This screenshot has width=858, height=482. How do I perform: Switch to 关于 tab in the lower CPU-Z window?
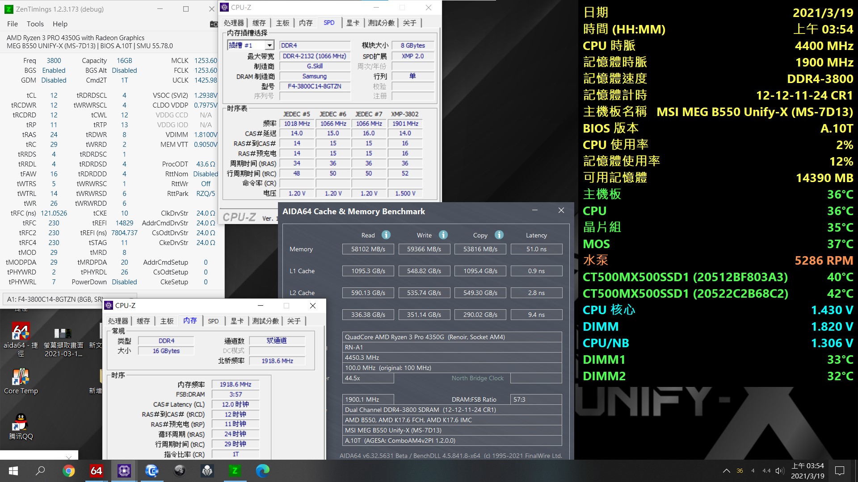[x=294, y=321]
